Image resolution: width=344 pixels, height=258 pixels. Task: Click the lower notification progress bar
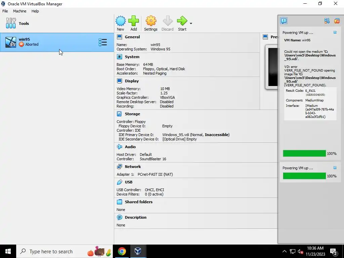coord(304,176)
